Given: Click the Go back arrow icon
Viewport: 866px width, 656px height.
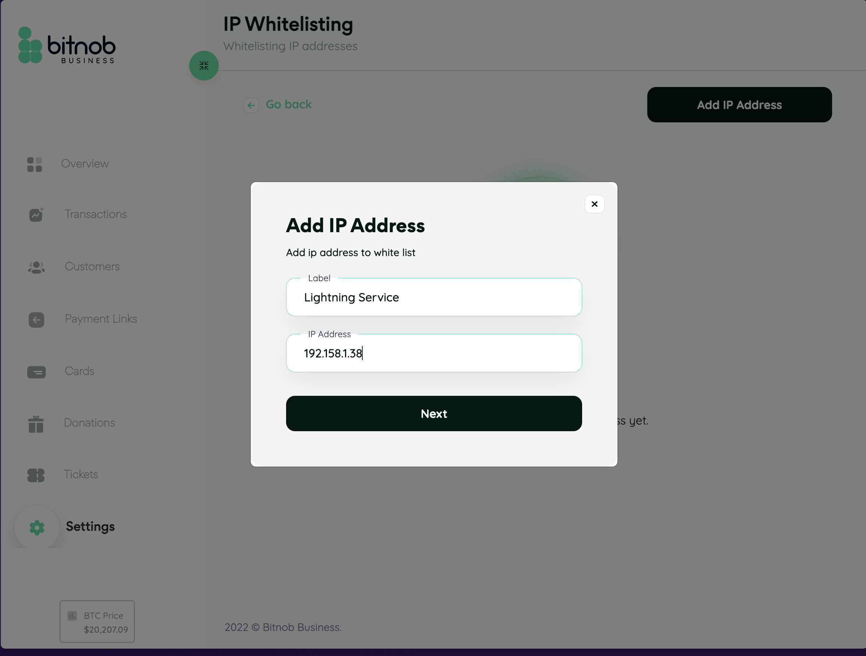Looking at the screenshot, I should pos(251,105).
